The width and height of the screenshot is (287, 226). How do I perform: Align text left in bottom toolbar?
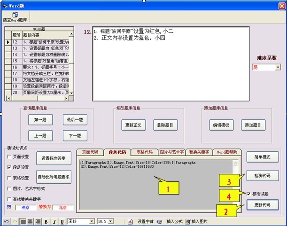(x=23, y=222)
